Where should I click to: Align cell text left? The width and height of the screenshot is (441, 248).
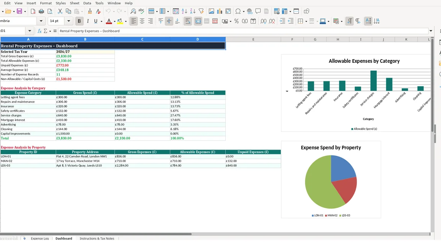134,21
